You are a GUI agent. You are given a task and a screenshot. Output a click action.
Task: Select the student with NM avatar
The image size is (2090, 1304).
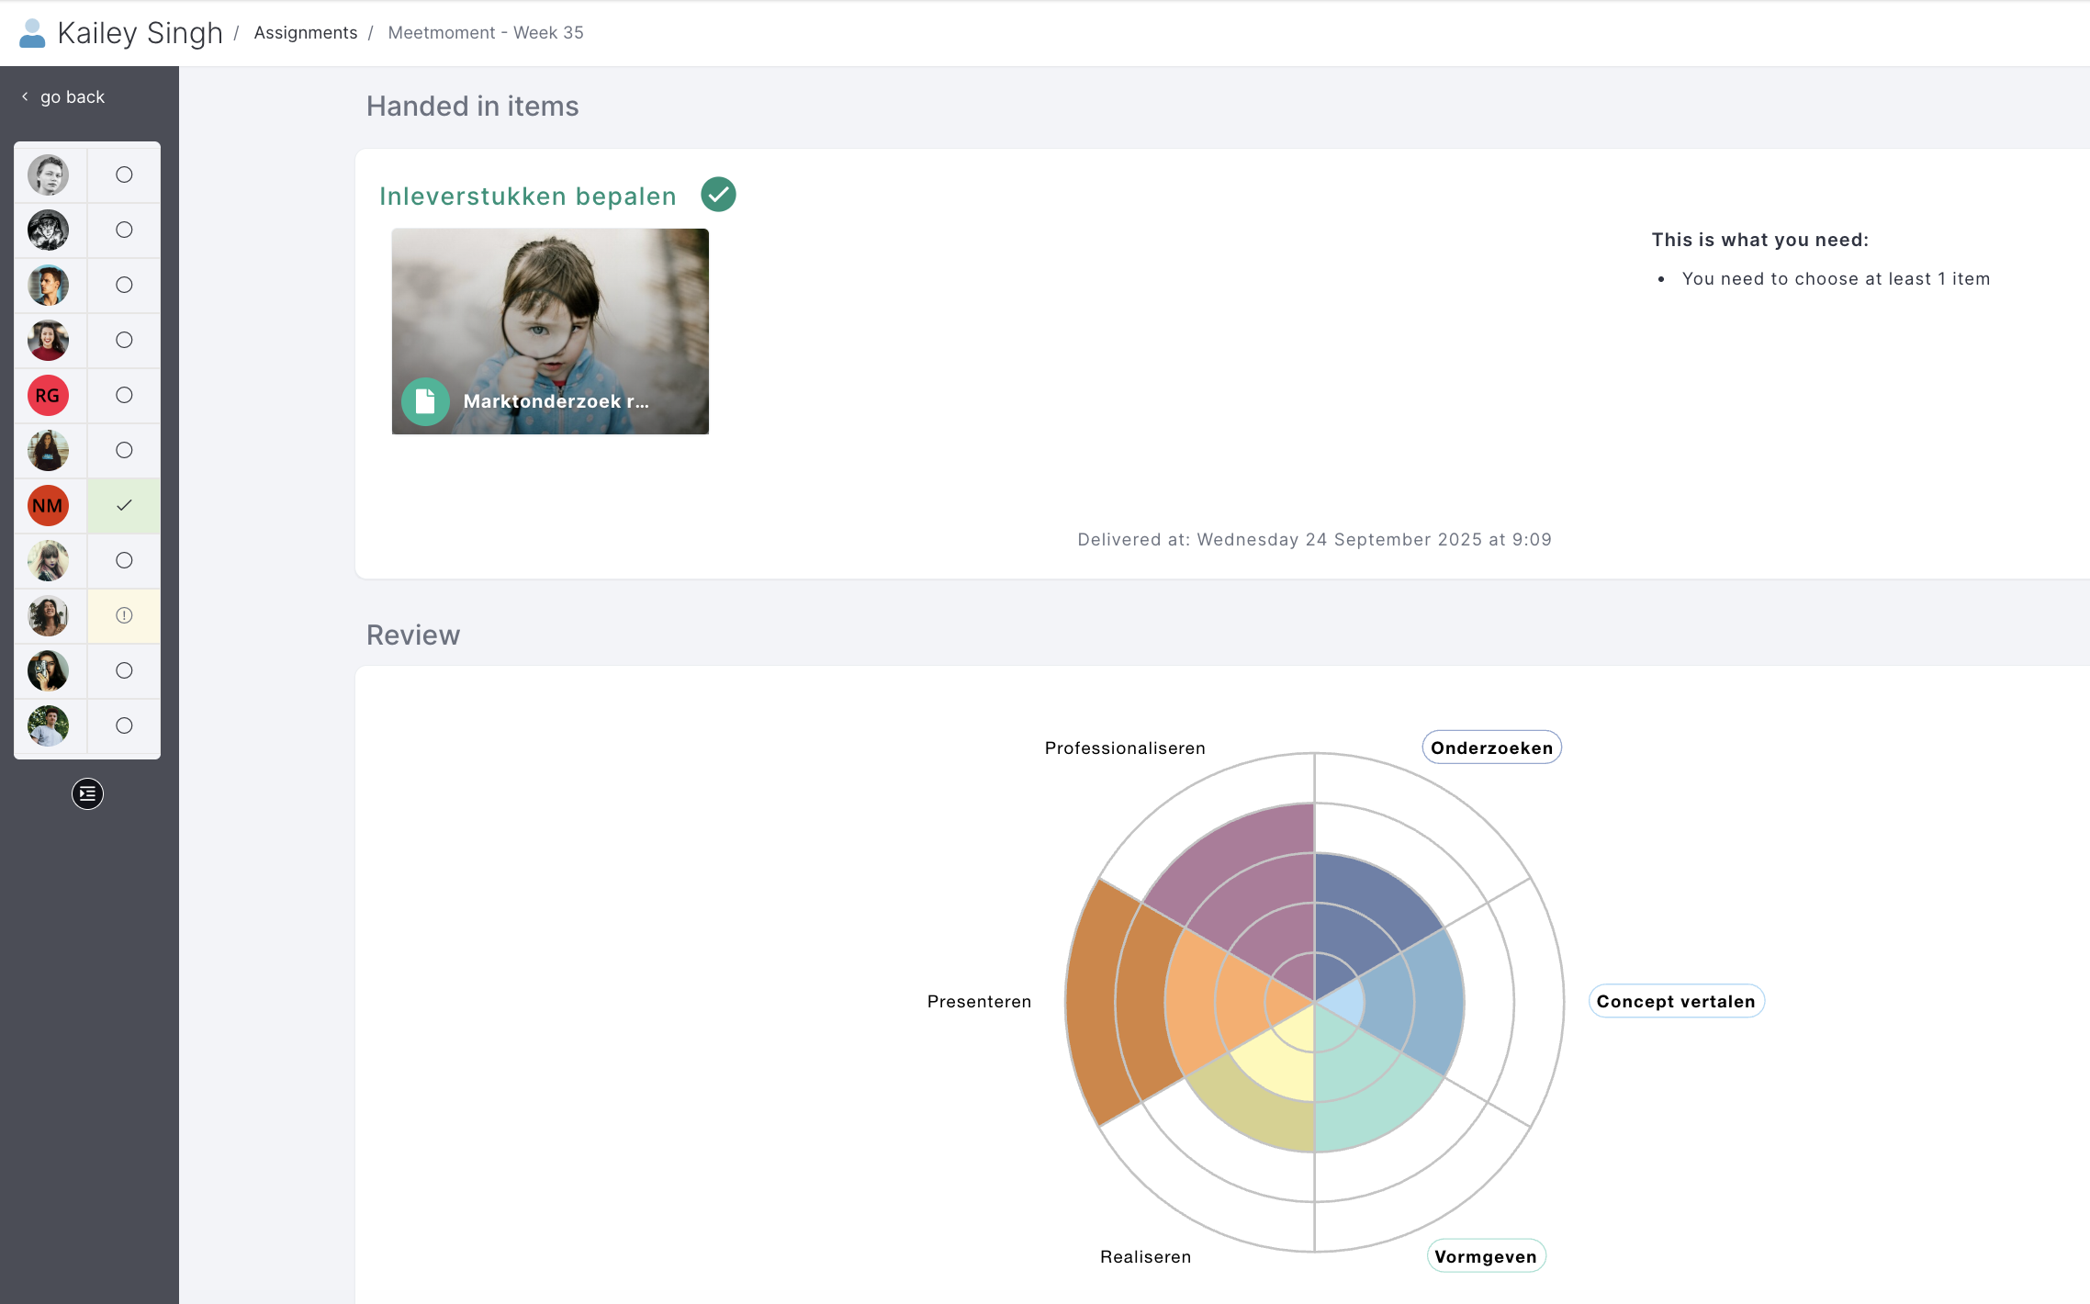pyautogui.click(x=48, y=506)
